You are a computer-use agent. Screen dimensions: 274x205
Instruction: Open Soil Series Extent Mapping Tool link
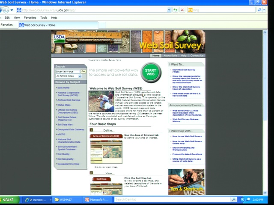[x=67, y=119]
